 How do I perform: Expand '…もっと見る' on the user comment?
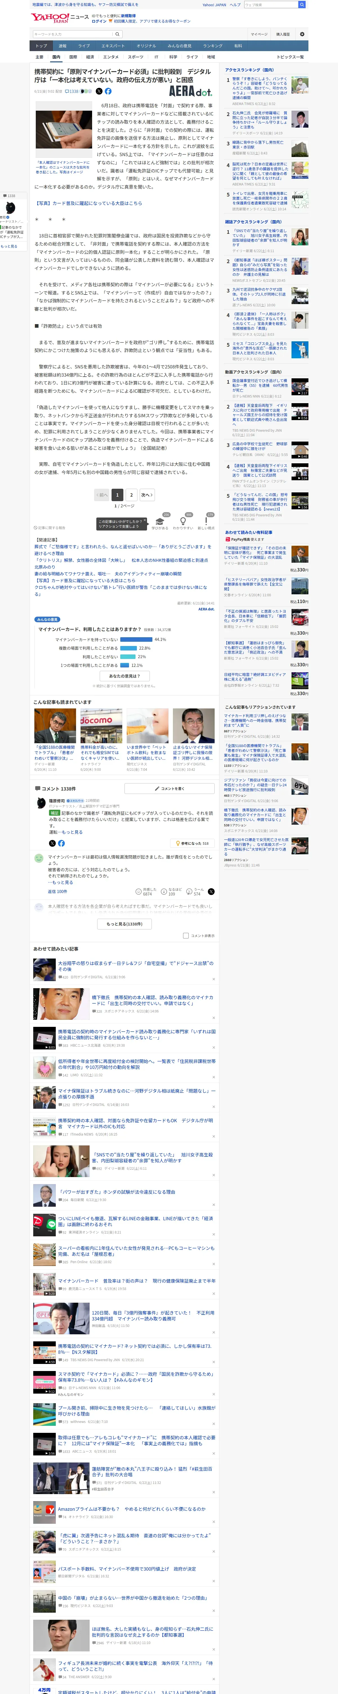point(60,883)
